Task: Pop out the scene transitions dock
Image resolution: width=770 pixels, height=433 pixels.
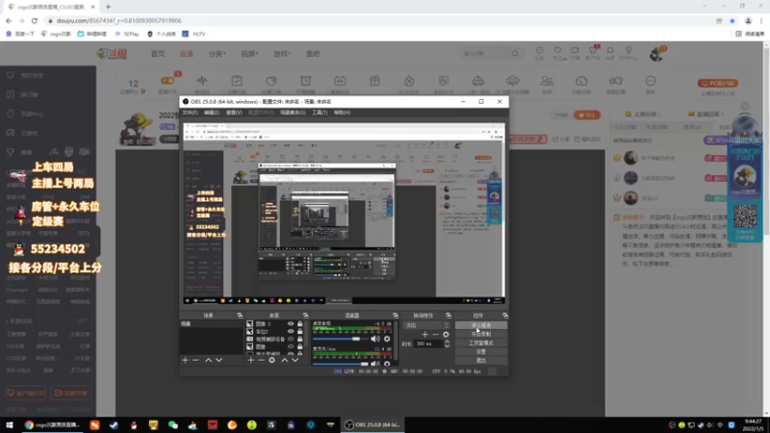Action: click(x=449, y=316)
